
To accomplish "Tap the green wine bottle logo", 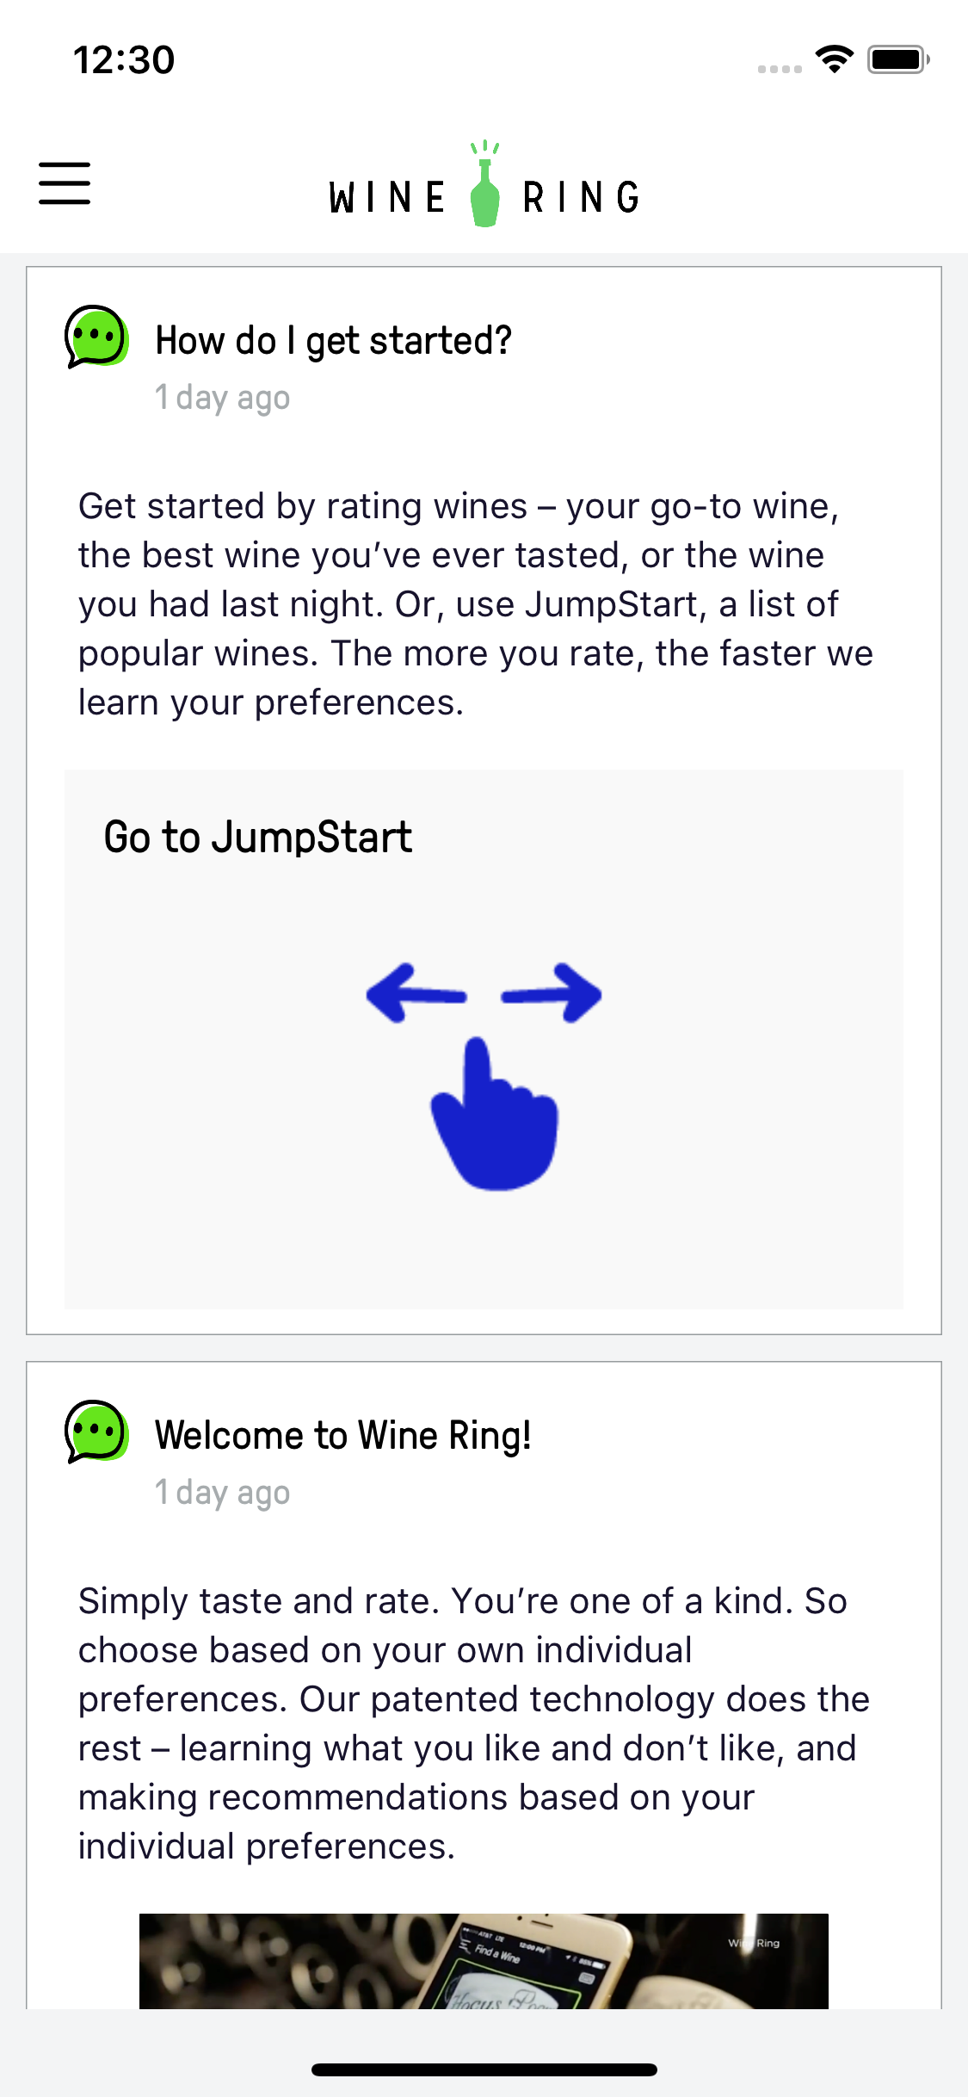I will click(x=485, y=189).
